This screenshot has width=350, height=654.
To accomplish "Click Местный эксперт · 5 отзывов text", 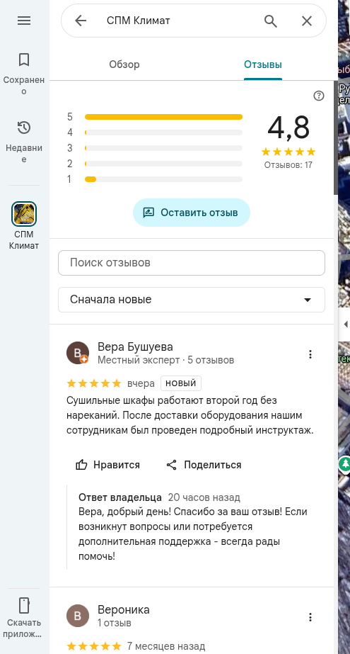I will pyautogui.click(x=165, y=360).
